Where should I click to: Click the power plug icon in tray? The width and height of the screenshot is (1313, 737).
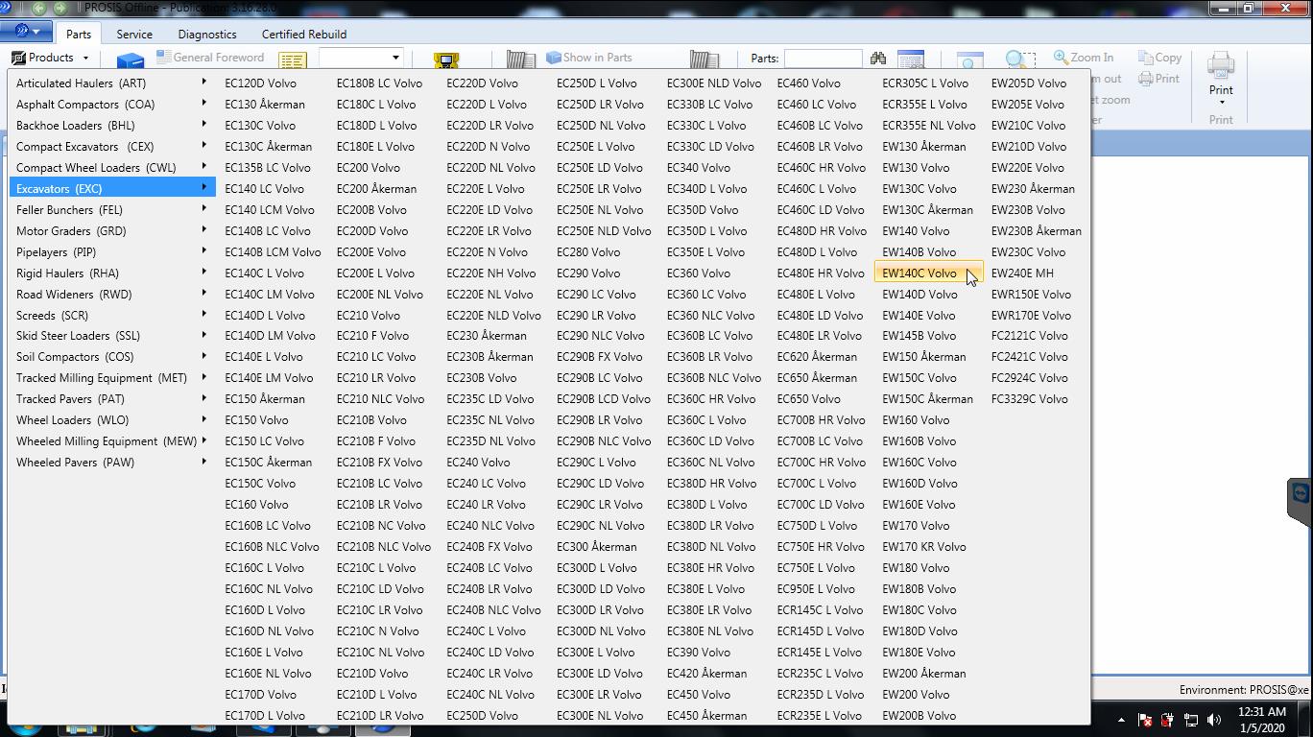click(x=1167, y=720)
